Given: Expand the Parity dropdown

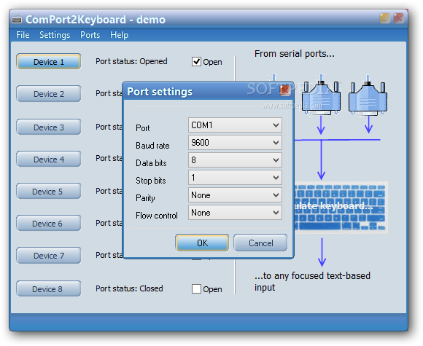Looking at the screenshot, I should tap(235, 194).
